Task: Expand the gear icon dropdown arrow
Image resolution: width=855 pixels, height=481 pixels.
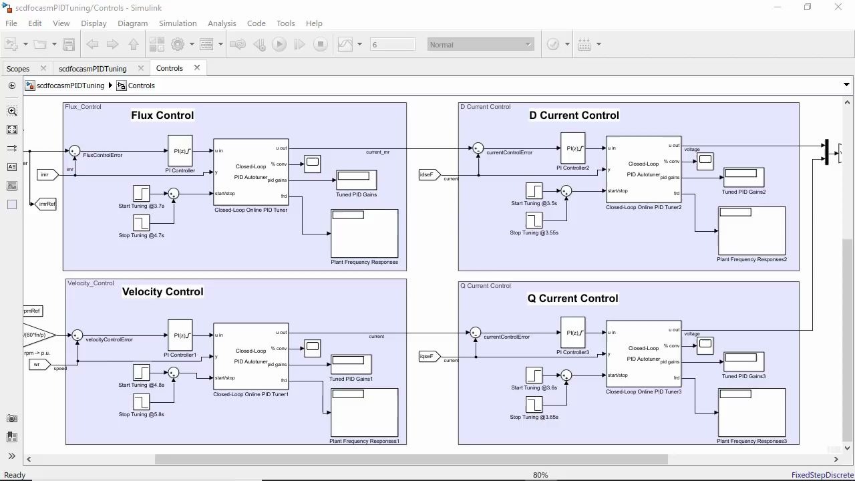Action: (192, 44)
